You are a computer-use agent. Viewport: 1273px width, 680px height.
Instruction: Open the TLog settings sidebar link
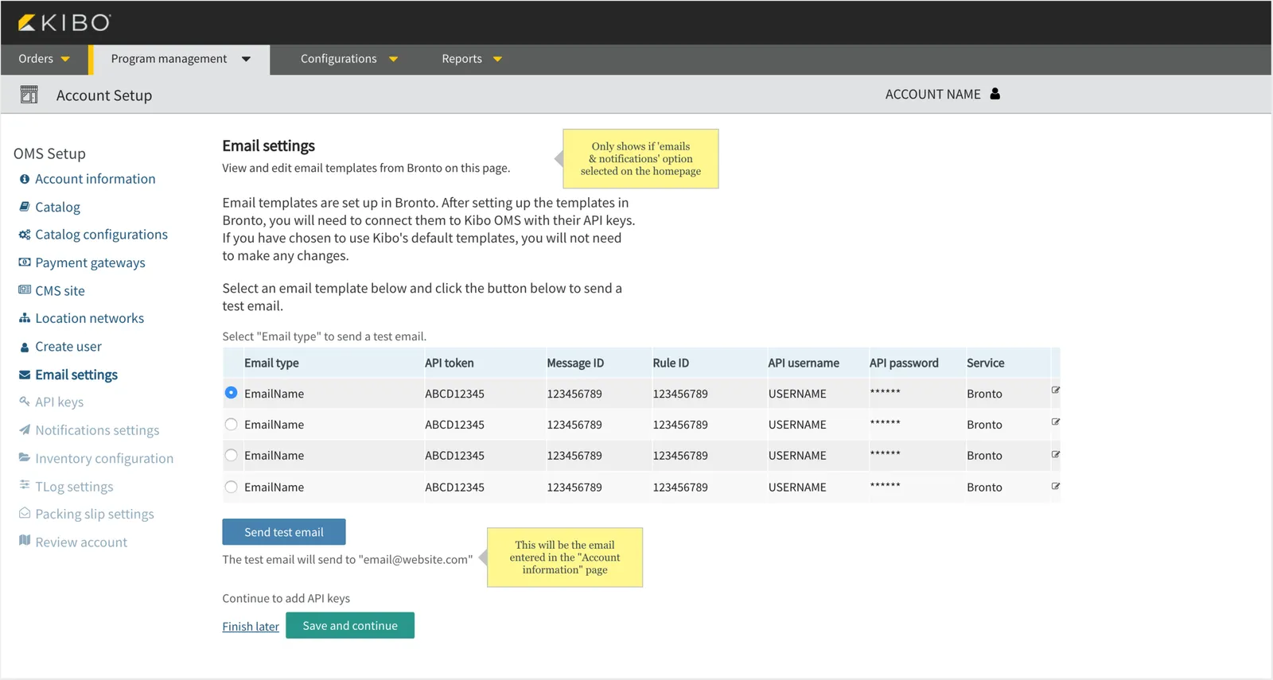[74, 486]
